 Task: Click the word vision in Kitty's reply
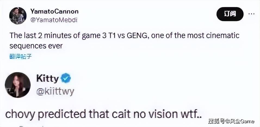pyautogui.click(x=160, y=114)
